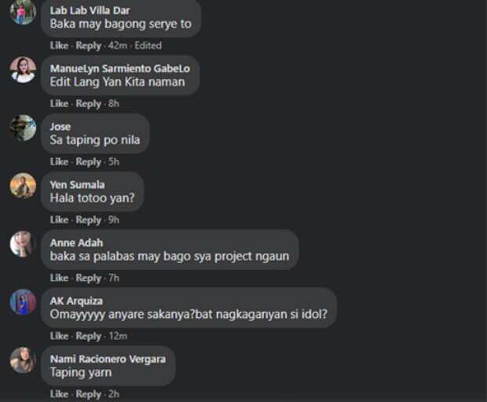This screenshot has height=402, width=487.
Task: Open AK Arquiza's profile avatar
Action: click(x=23, y=302)
